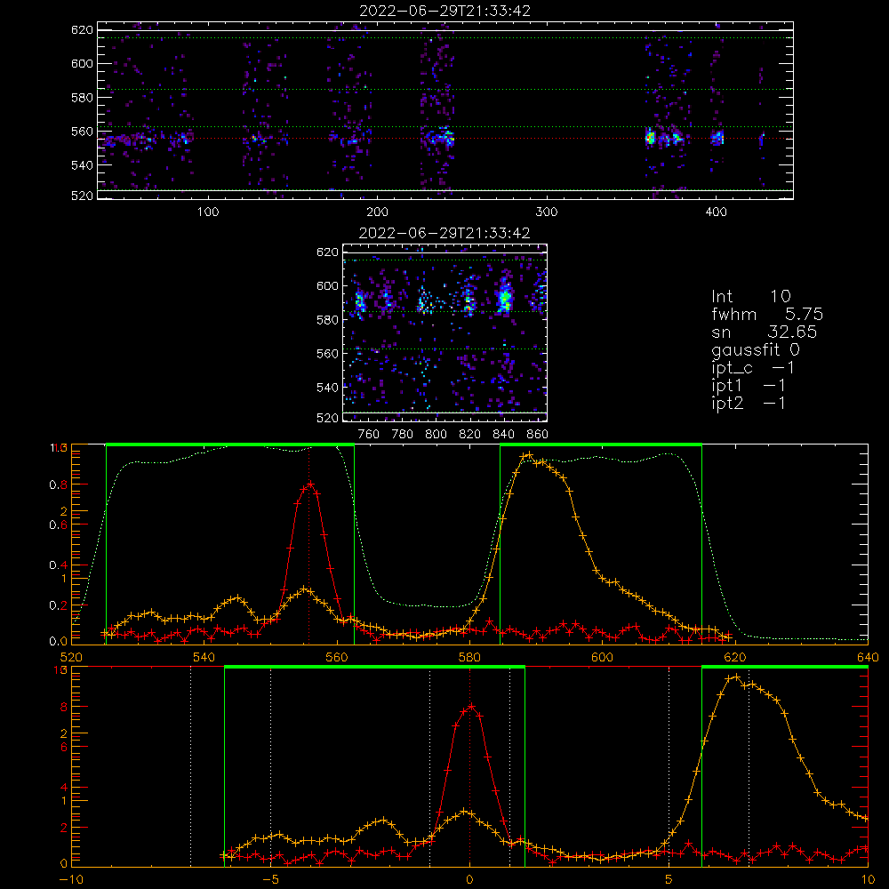Click the '100' x-axis tick label of top image
889x889 pixels.
pyautogui.click(x=208, y=212)
